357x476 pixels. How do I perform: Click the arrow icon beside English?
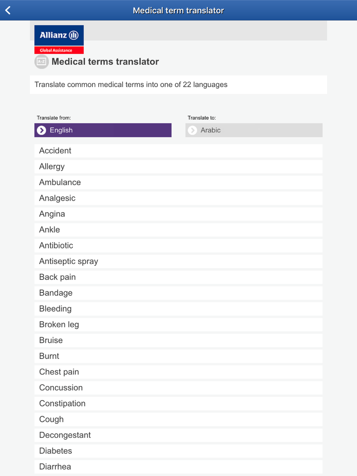coord(41,130)
